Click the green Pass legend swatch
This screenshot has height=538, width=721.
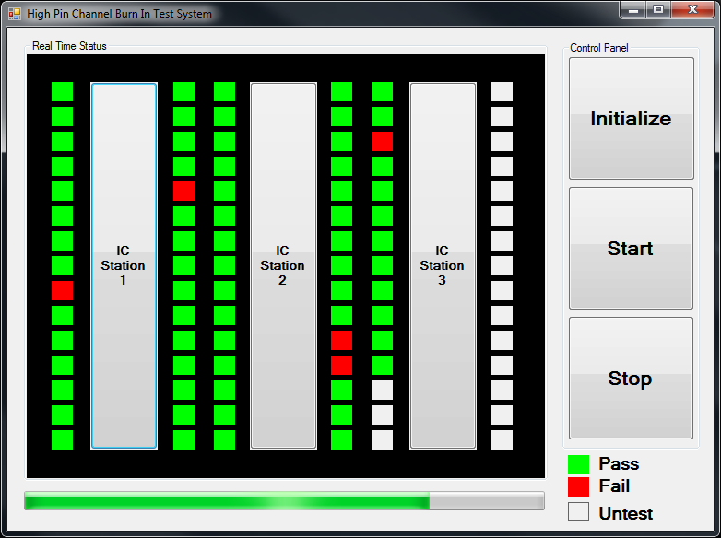578,464
